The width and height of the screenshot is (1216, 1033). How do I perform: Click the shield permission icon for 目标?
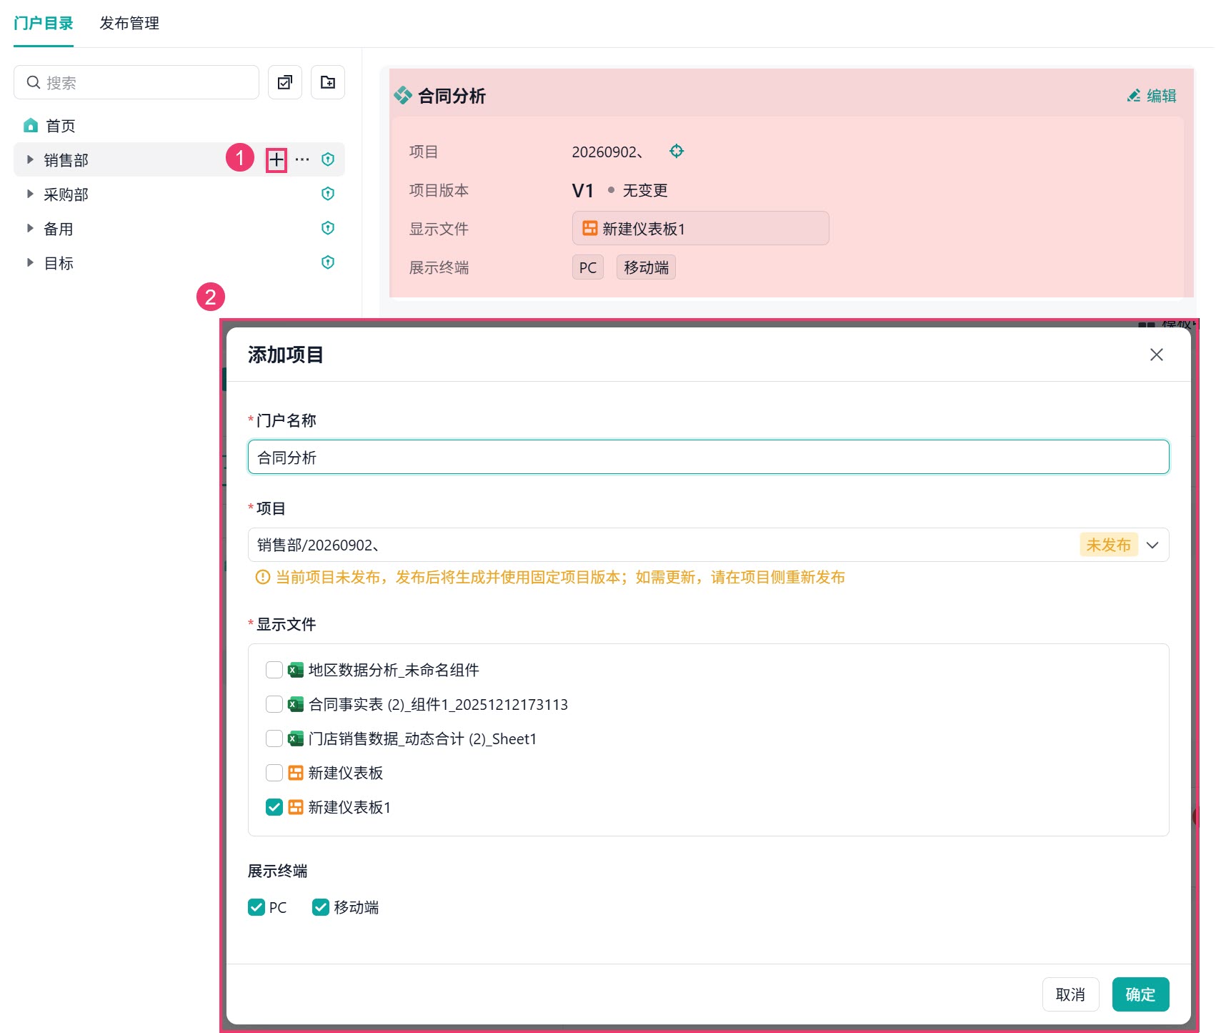(328, 262)
